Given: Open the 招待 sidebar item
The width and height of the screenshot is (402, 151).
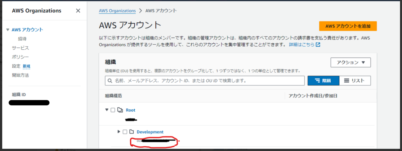Looking at the screenshot, I should pos(22,39).
